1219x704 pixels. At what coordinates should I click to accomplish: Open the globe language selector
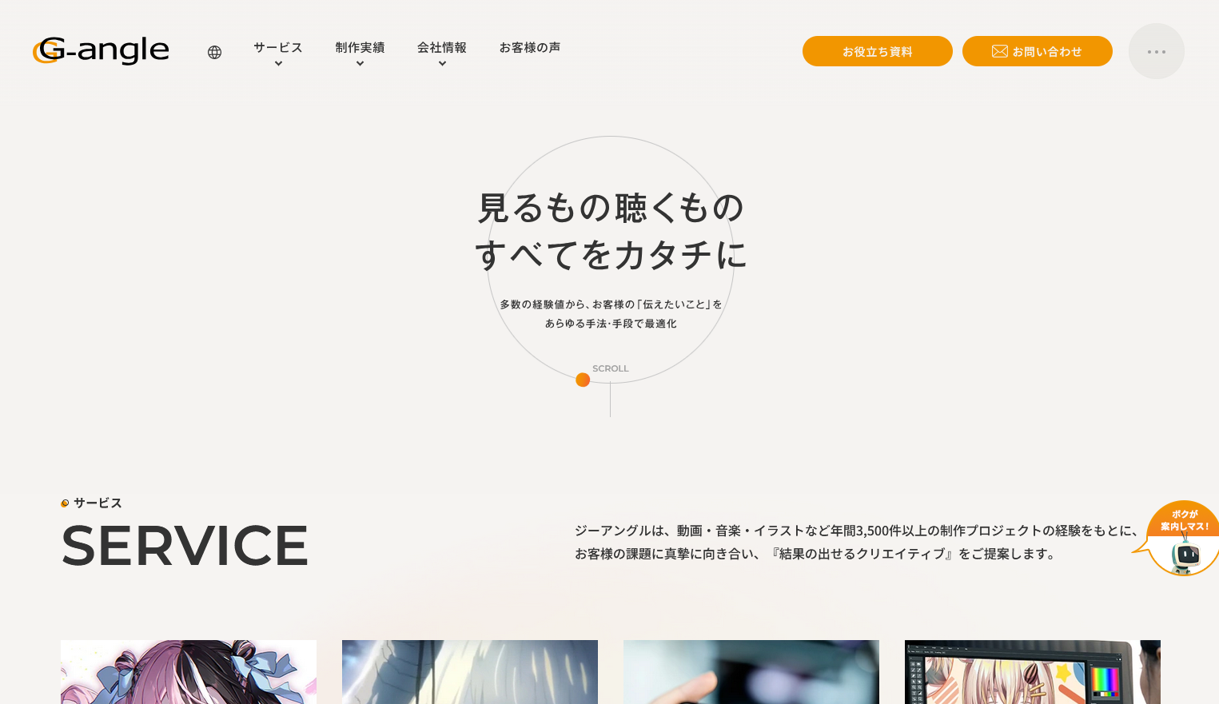pyautogui.click(x=214, y=52)
